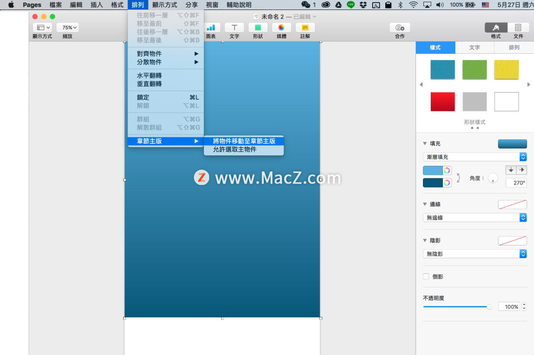Open color wheel for light blue gradient color
This screenshot has width=534, height=355.
coord(447,171)
